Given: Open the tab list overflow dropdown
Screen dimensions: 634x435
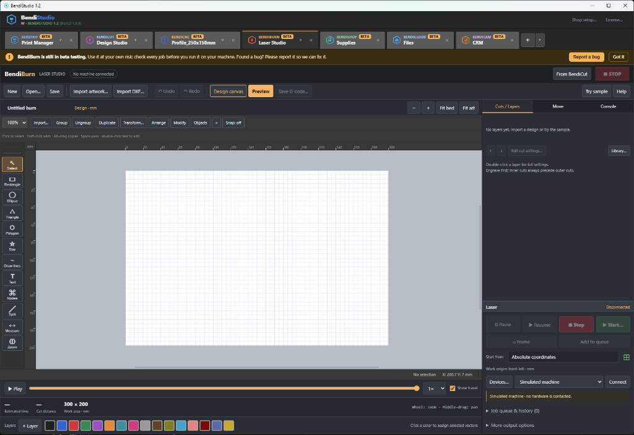Looking at the screenshot, I should click(x=539, y=40).
